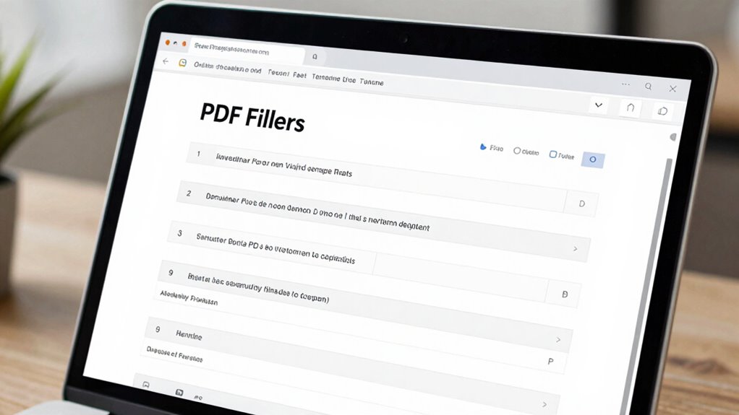
Task: Click the browser back arrow
Action: pyautogui.click(x=166, y=61)
